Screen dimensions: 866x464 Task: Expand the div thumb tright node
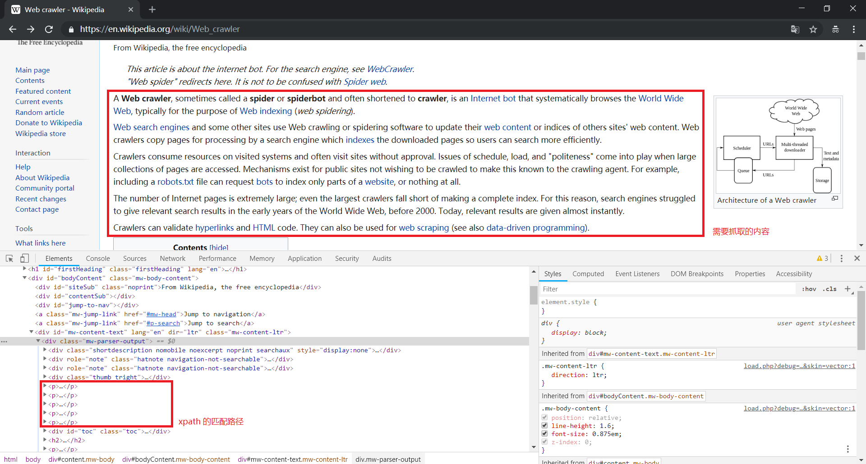[x=45, y=377]
